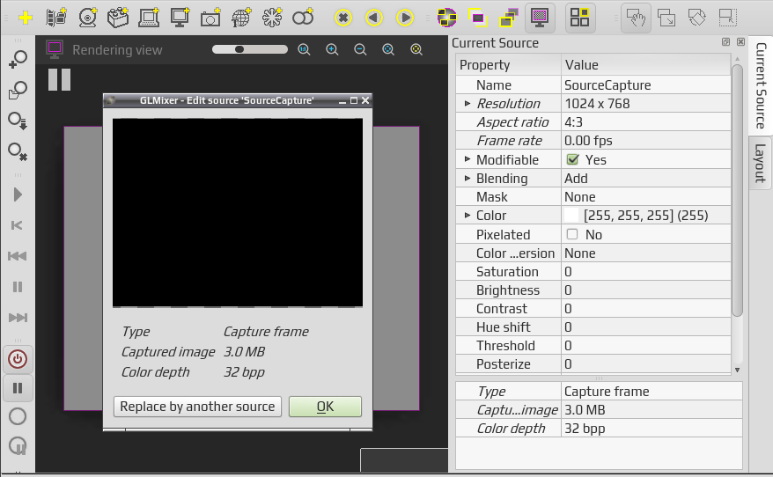Switch to the mixing circle view

click(447, 18)
